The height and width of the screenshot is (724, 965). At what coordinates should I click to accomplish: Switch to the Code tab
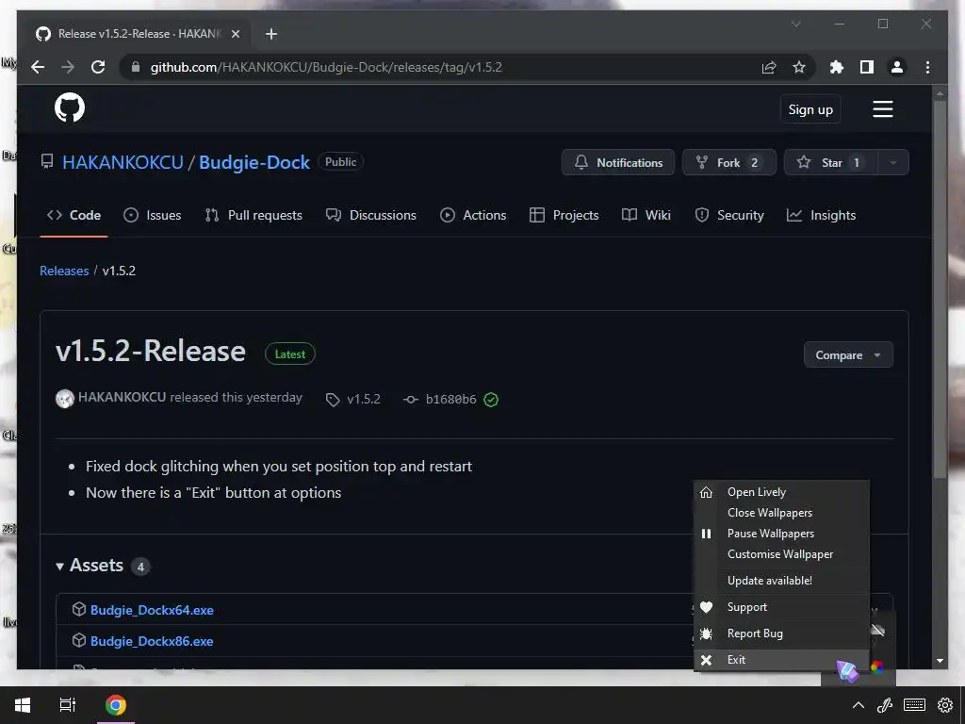pos(74,216)
